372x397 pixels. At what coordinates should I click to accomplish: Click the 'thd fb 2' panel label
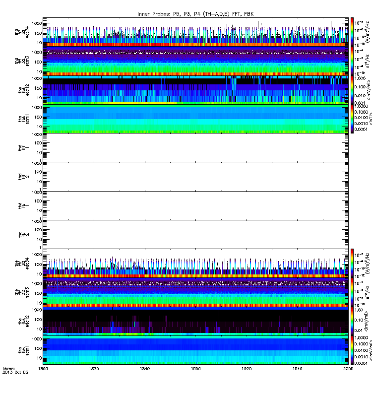click(24, 234)
